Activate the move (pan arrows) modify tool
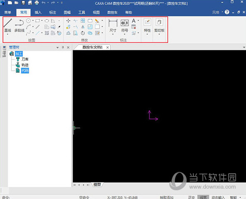This screenshot has height=199, width=246. [68, 21]
